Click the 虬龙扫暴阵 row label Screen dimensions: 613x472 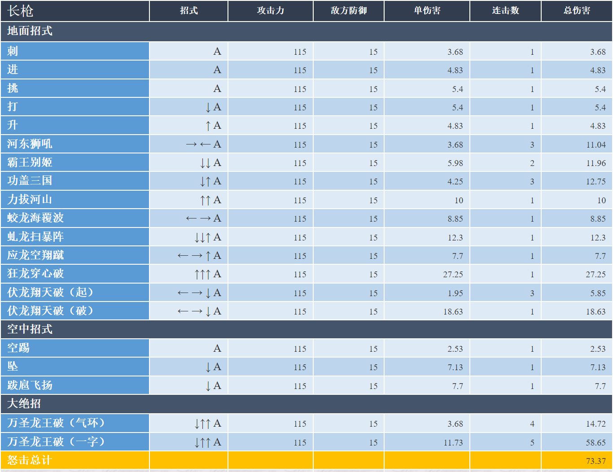point(75,237)
